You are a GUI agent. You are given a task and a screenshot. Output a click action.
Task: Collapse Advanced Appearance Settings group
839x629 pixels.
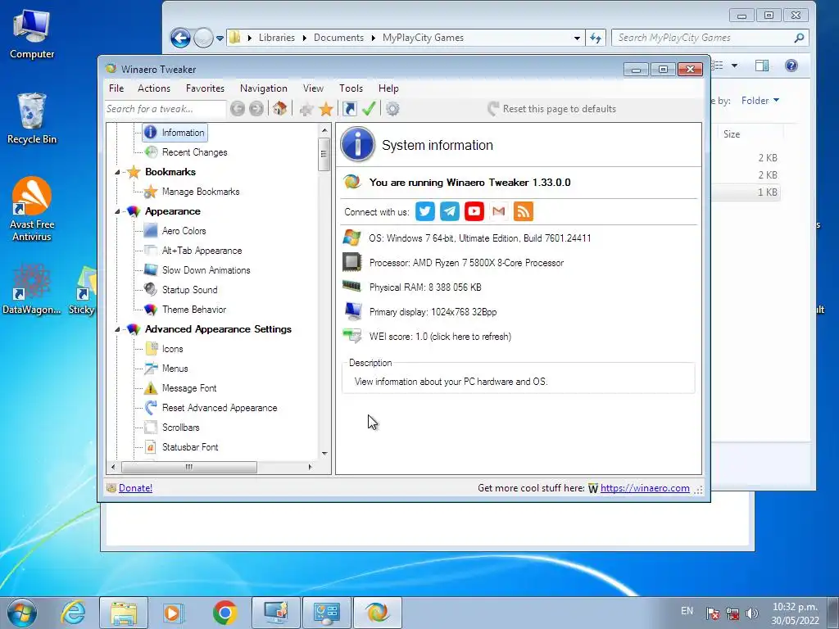[x=117, y=329]
